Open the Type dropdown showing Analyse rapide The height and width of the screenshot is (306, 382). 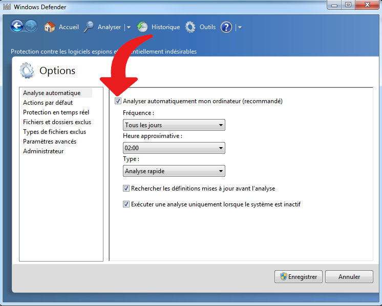click(x=174, y=171)
